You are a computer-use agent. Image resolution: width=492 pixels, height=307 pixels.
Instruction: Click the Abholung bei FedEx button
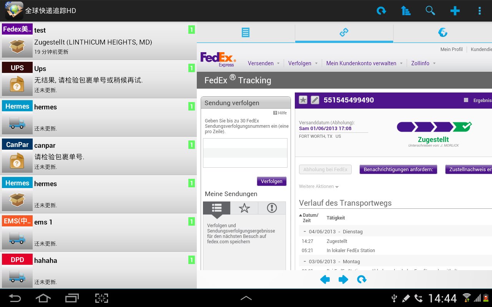tap(325, 169)
